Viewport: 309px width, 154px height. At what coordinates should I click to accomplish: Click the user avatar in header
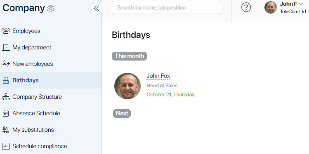(271, 7)
